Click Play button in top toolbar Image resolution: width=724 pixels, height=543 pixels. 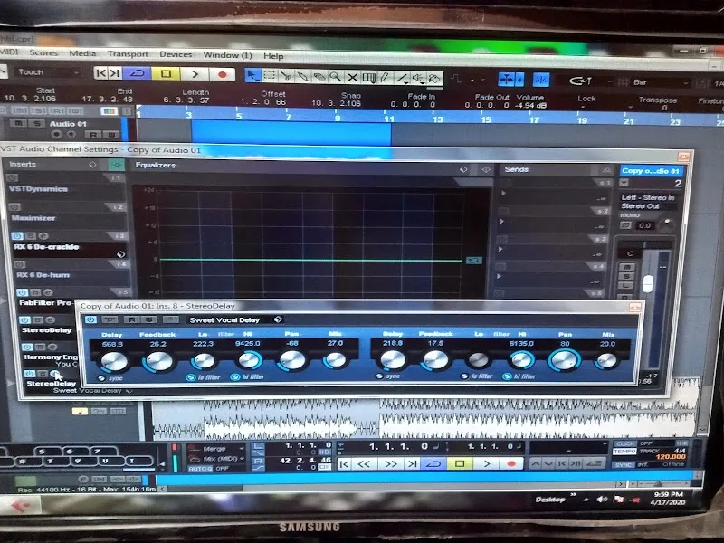195,74
